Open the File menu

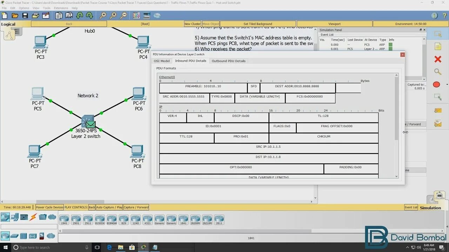pyautogui.click(x=4, y=8)
